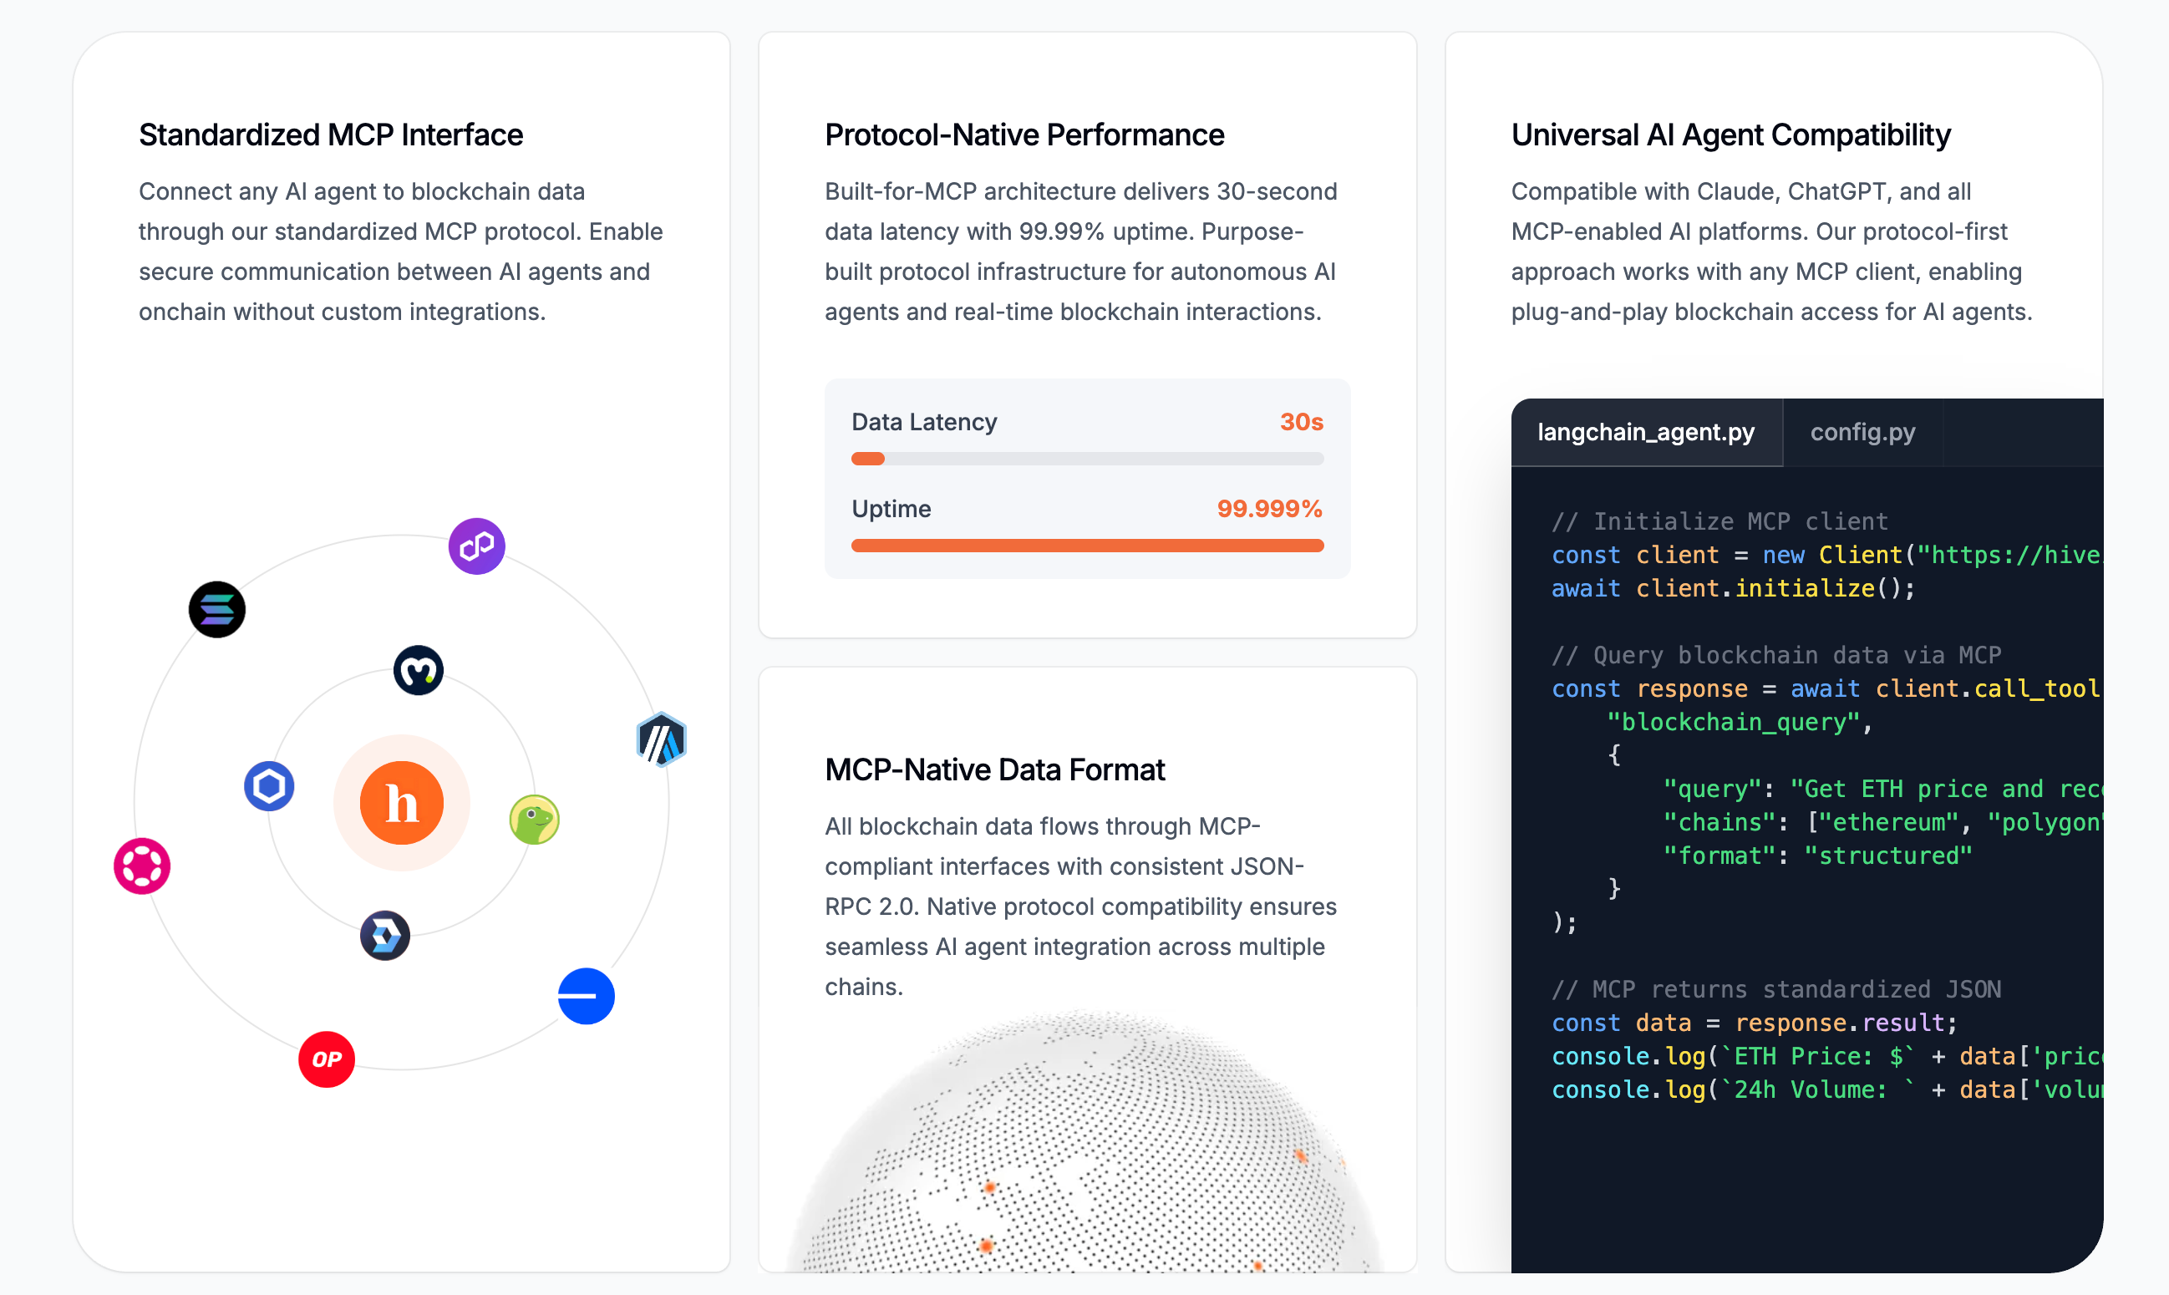Select the dark CoinMarketCap 'M' icon
This screenshot has height=1295, width=2169.
418,670
